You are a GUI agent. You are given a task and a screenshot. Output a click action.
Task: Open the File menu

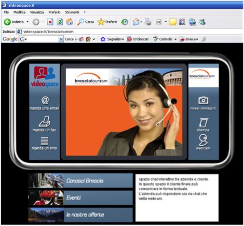click(6, 12)
